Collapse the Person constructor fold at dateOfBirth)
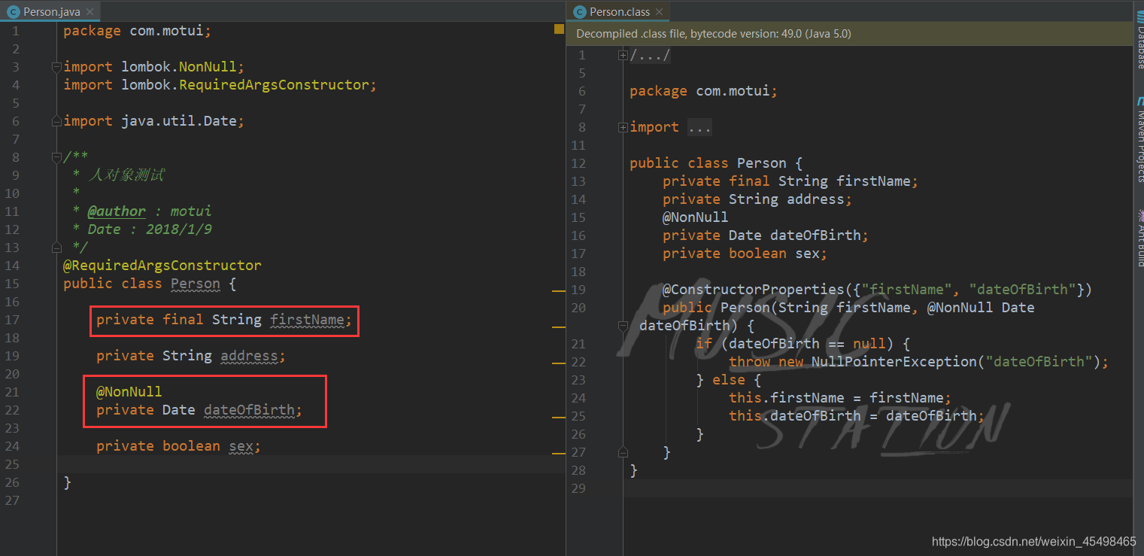This screenshot has width=1144, height=556. [623, 326]
